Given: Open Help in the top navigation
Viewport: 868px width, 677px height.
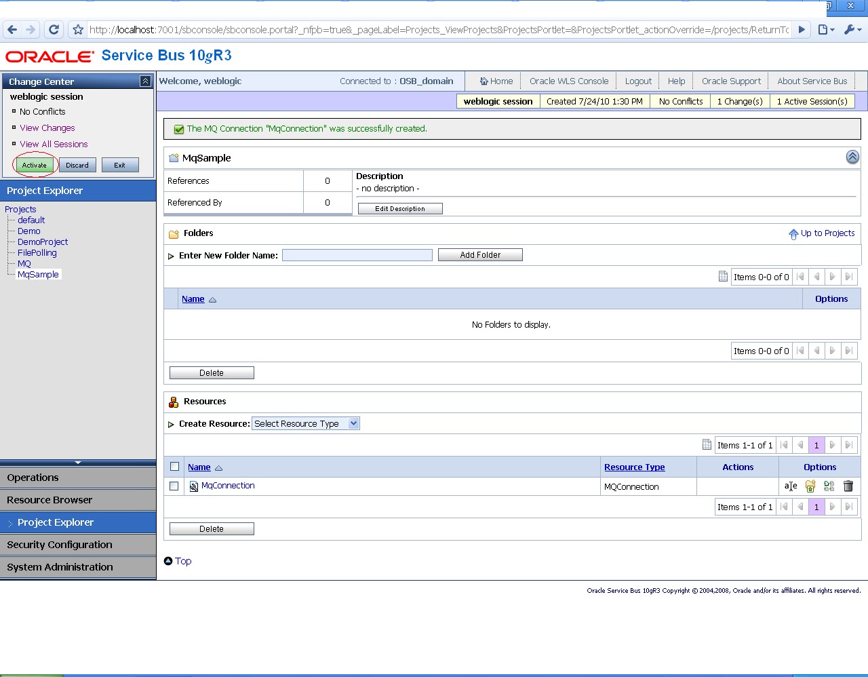Looking at the screenshot, I should pos(676,81).
